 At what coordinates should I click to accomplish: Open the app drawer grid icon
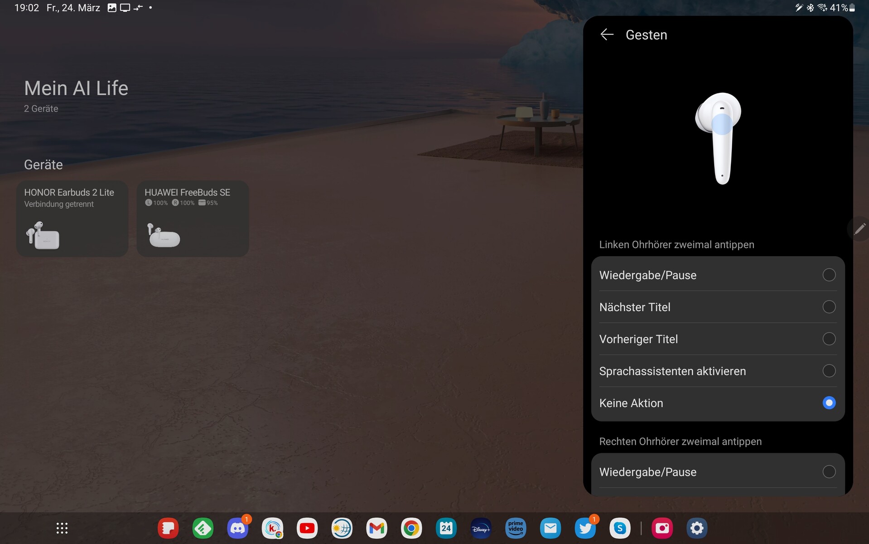point(62,528)
